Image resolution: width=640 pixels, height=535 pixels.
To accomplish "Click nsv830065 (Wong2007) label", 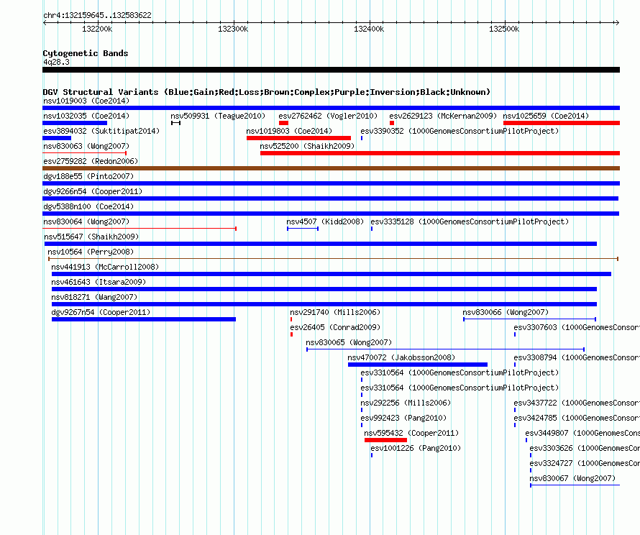I will [x=349, y=342].
